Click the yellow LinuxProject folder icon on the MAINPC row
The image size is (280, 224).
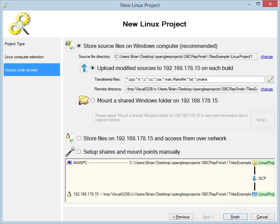point(255,163)
